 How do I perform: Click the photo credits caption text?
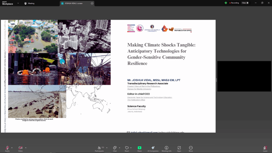tap(34, 120)
